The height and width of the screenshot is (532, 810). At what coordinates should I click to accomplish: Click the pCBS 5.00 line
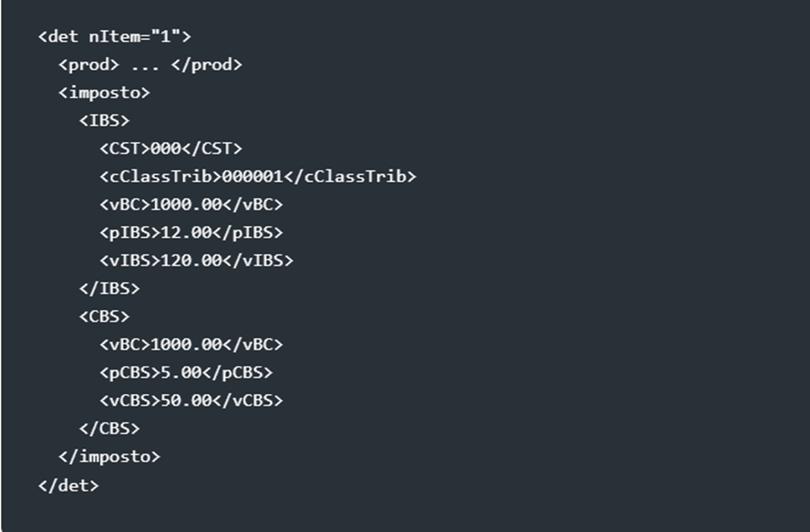[x=185, y=372]
